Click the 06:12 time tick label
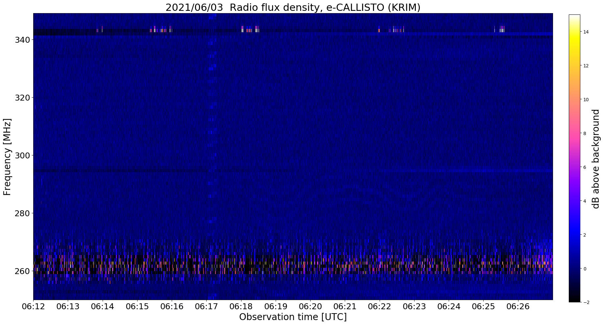Image resolution: width=604 pixels, height=325 pixels. (33, 307)
